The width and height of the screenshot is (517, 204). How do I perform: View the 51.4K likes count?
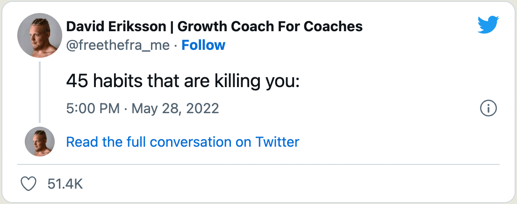65,184
